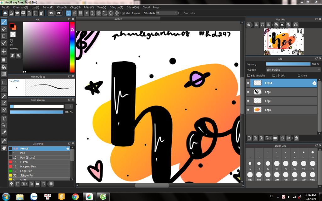This screenshot has width=322, height=201.
Task: Select the G Pen brush
Action: [39, 162]
